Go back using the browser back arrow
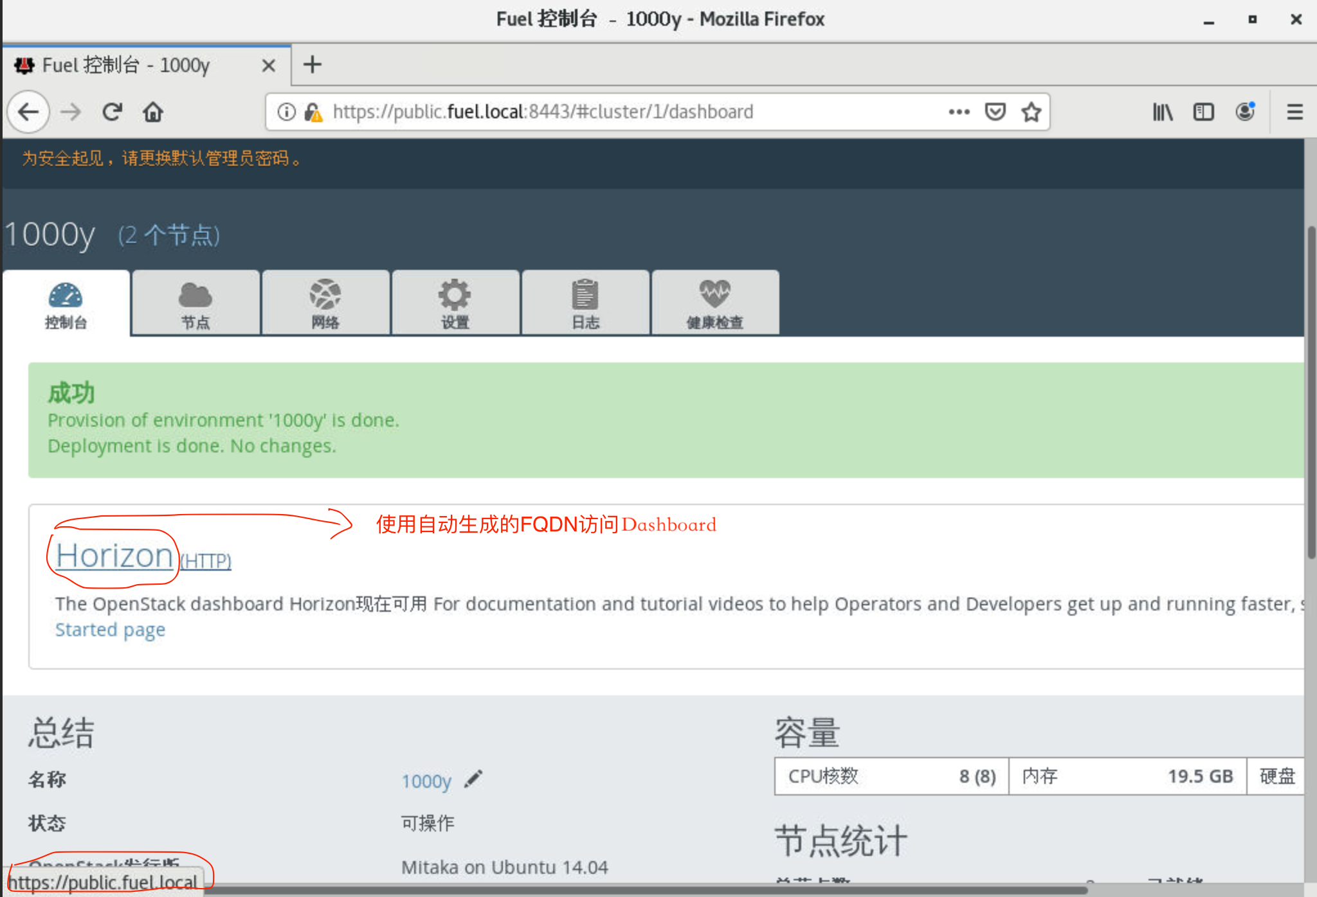The height and width of the screenshot is (897, 1317). [28, 112]
